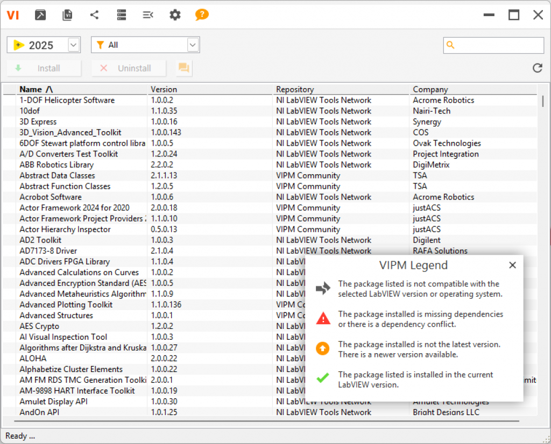
Task: Click the horizontal scrollbar at bottom
Action: (x=266, y=420)
